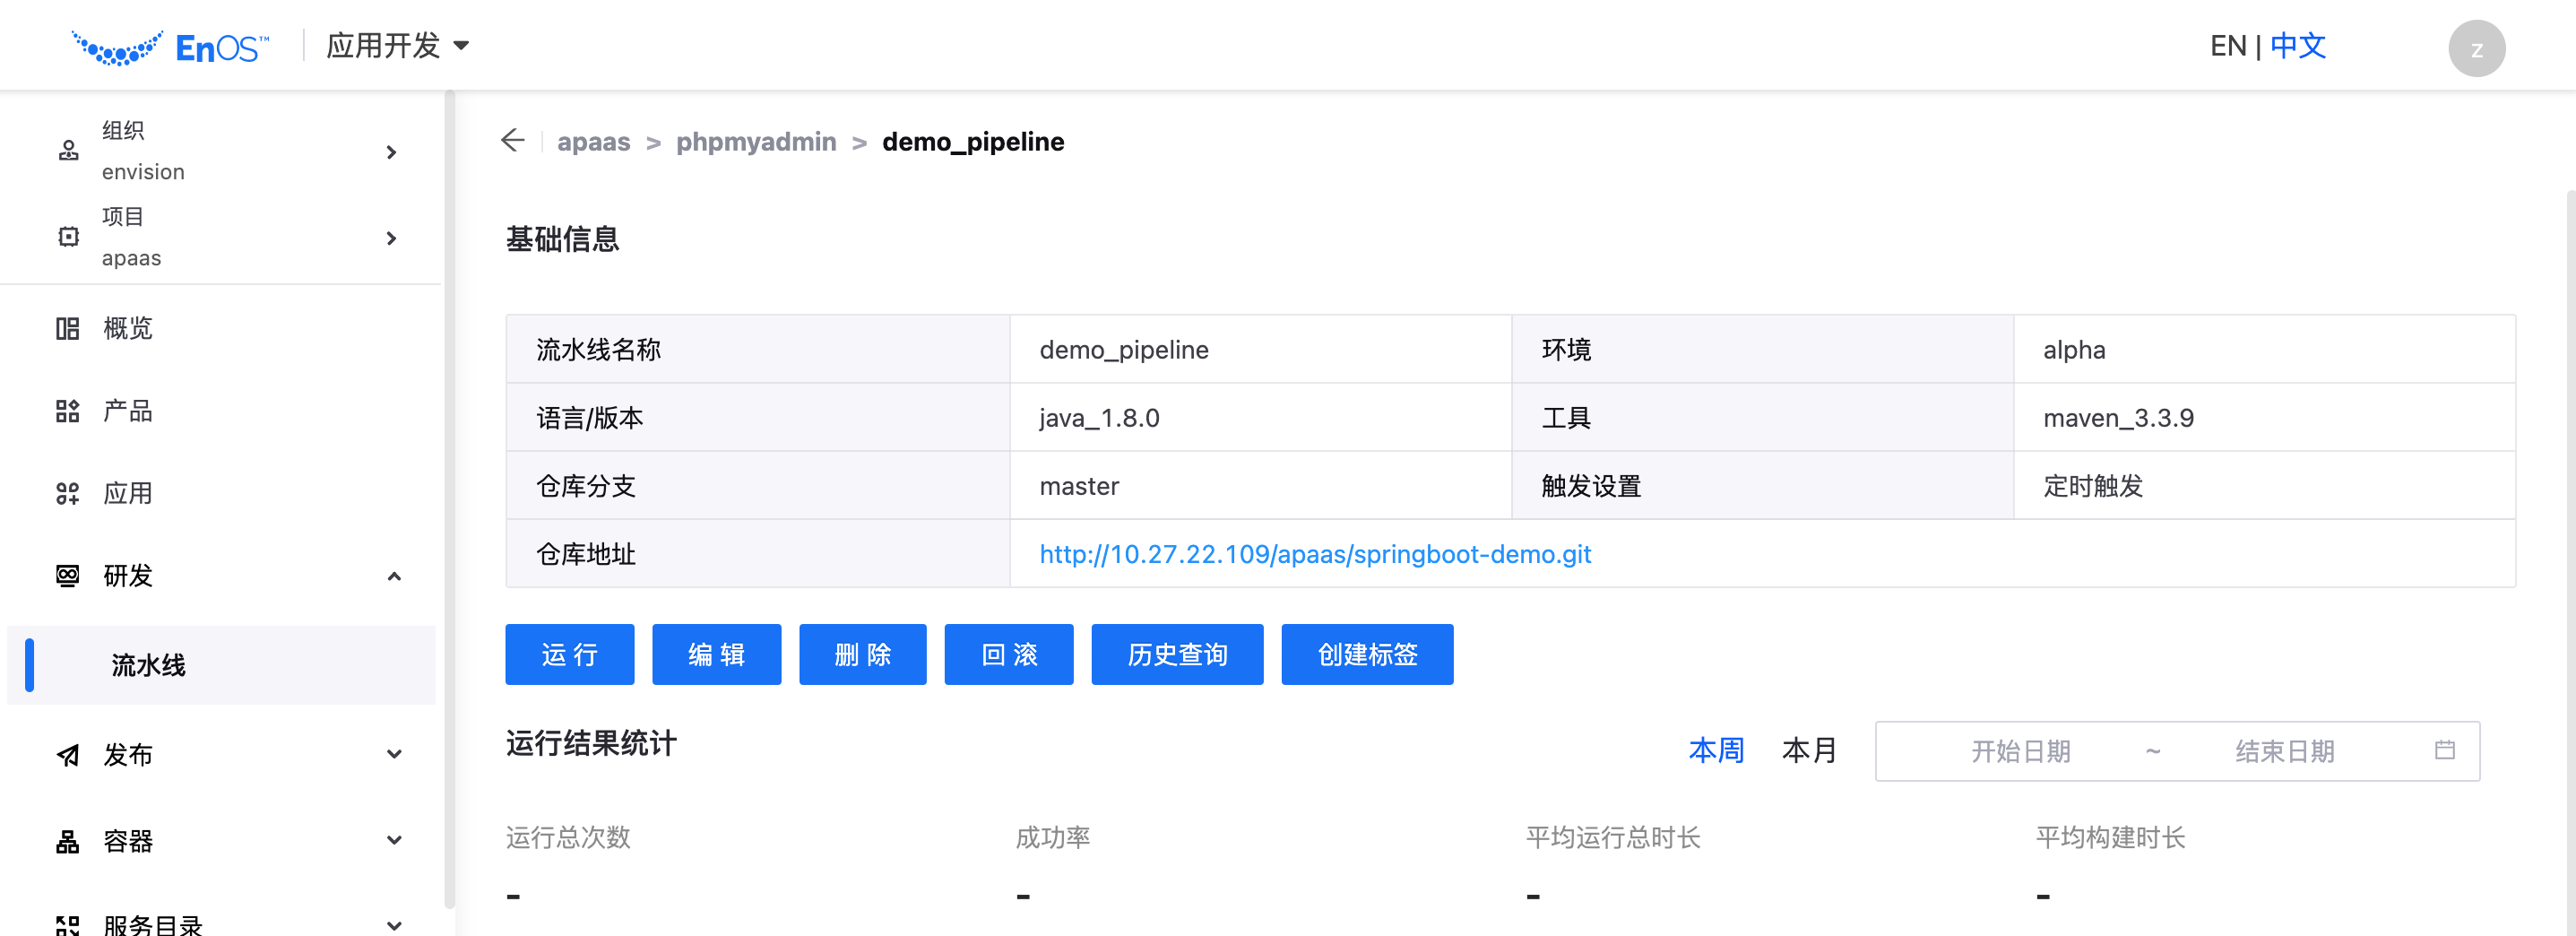Viewport: 2576px width, 936px height.
Task: Click the 运行 button
Action: [569, 655]
